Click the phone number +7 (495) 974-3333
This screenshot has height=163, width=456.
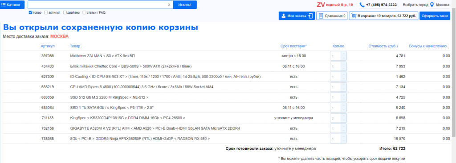381,5
